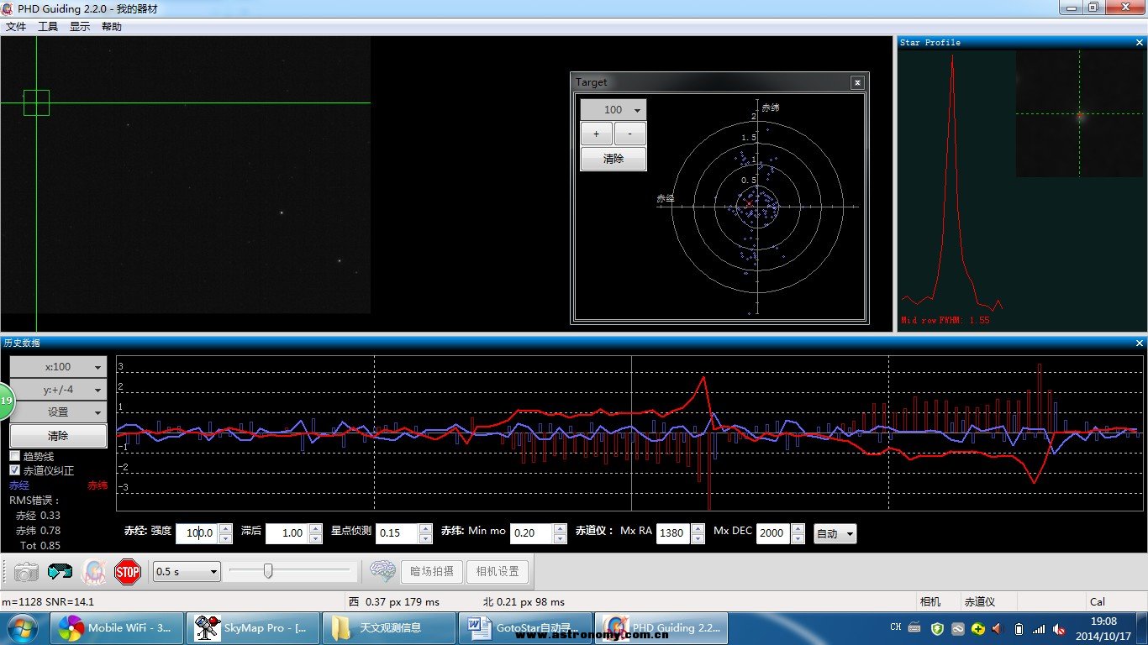Increase the Mx RA value with the up arrow
This screenshot has width=1148, height=645.
point(698,529)
